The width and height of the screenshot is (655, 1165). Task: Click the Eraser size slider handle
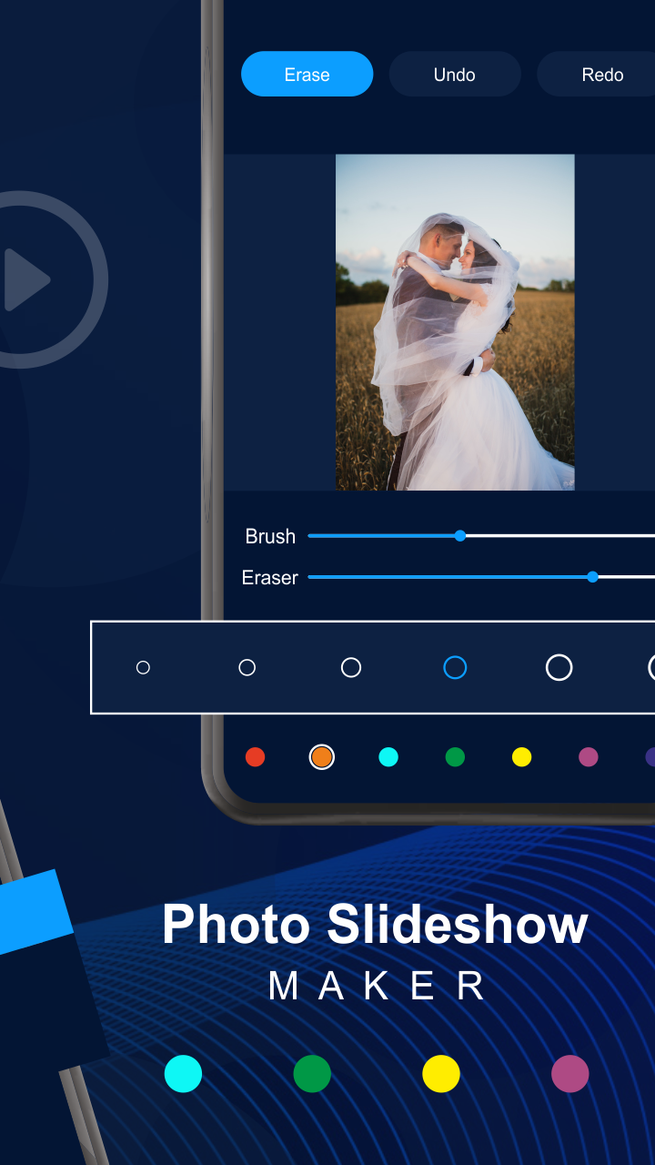593,576
